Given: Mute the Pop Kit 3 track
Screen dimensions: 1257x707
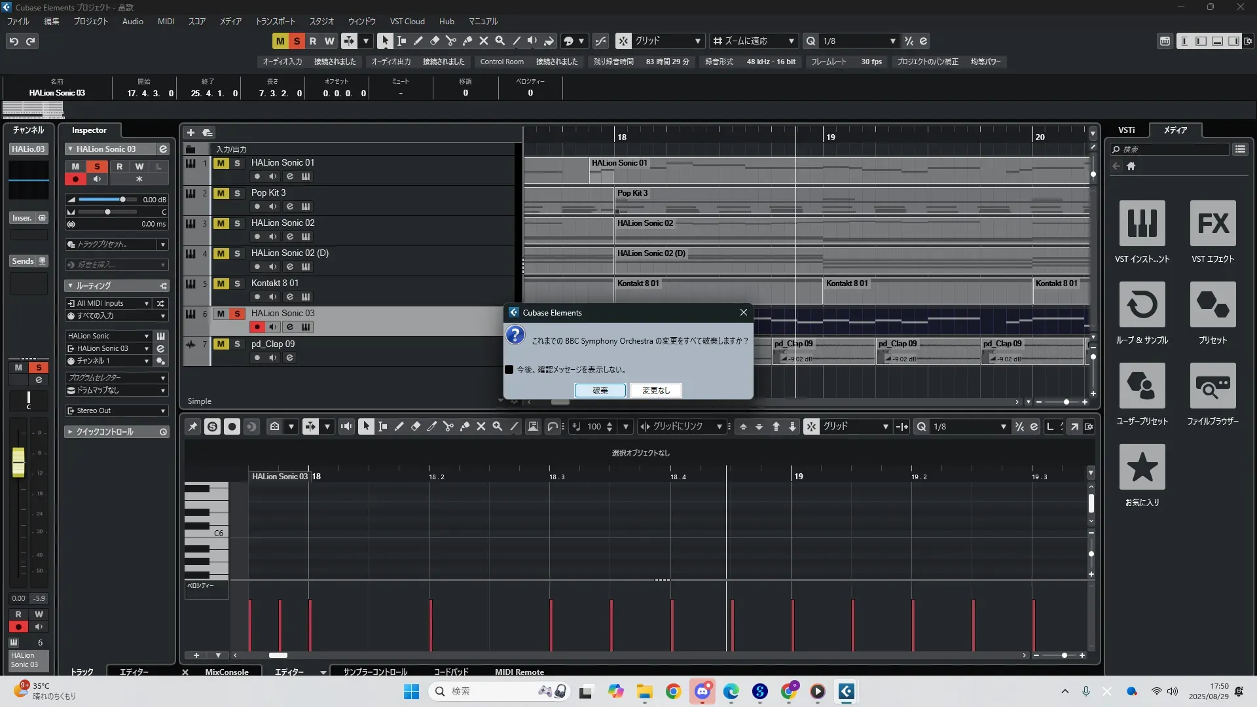Looking at the screenshot, I should pyautogui.click(x=221, y=193).
